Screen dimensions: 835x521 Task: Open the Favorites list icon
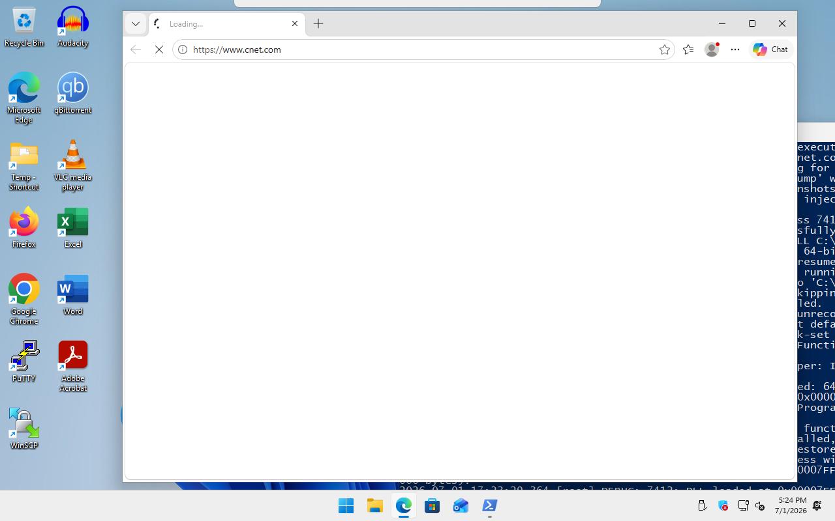click(x=688, y=49)
